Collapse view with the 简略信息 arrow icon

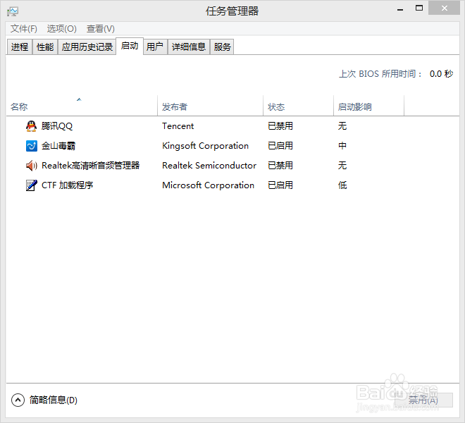pyautogui.click(x=18, y=400)
